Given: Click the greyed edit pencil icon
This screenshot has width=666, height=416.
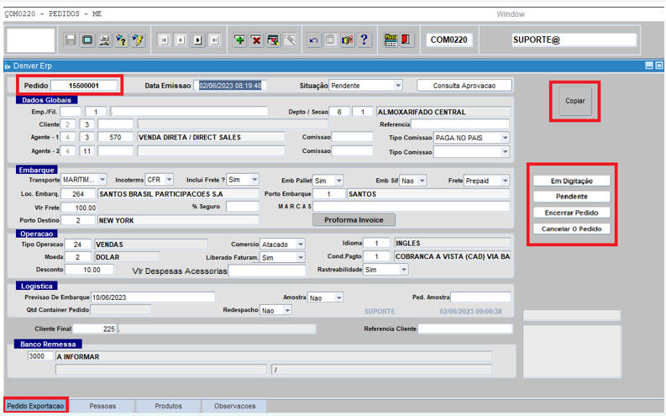Looking at the screenshot, I should (x=290, y=40).
